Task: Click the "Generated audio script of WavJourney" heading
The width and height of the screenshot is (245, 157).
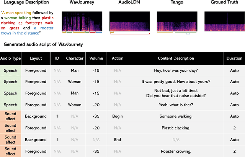Action: coord(43,44)
